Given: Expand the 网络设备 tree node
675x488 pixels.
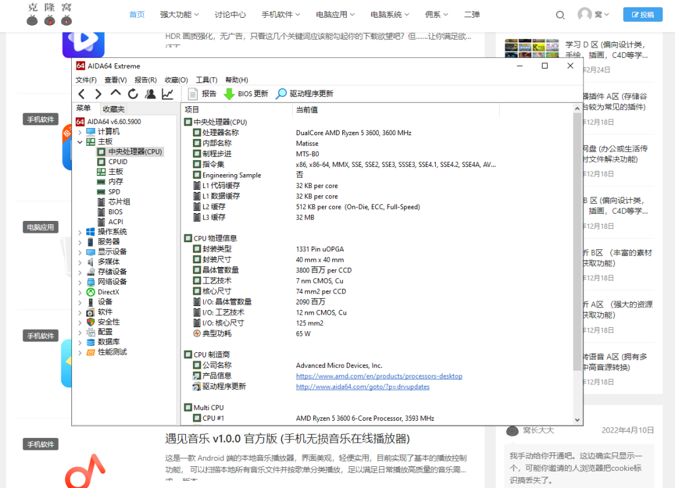Looking at the screenshot, I should coord(80,282).
